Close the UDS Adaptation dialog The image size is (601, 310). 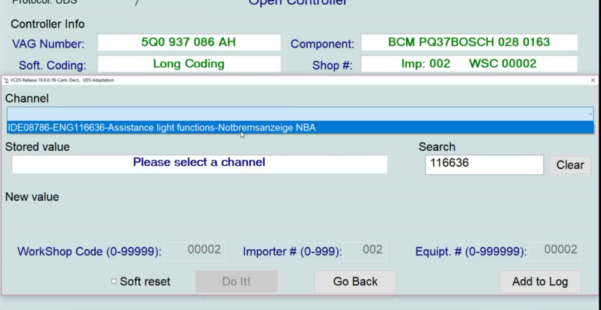(593, 80)
